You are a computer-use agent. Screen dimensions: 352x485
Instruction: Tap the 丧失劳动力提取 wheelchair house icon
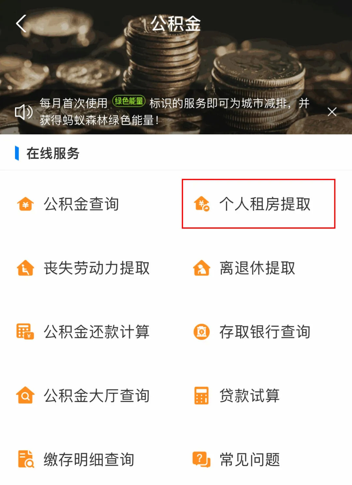(x=25, y=268)
